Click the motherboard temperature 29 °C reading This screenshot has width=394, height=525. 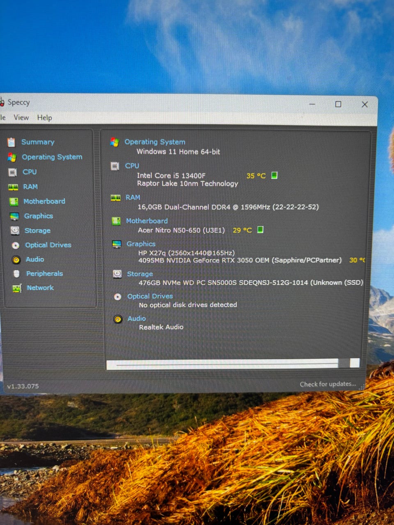tap(242, 230)
